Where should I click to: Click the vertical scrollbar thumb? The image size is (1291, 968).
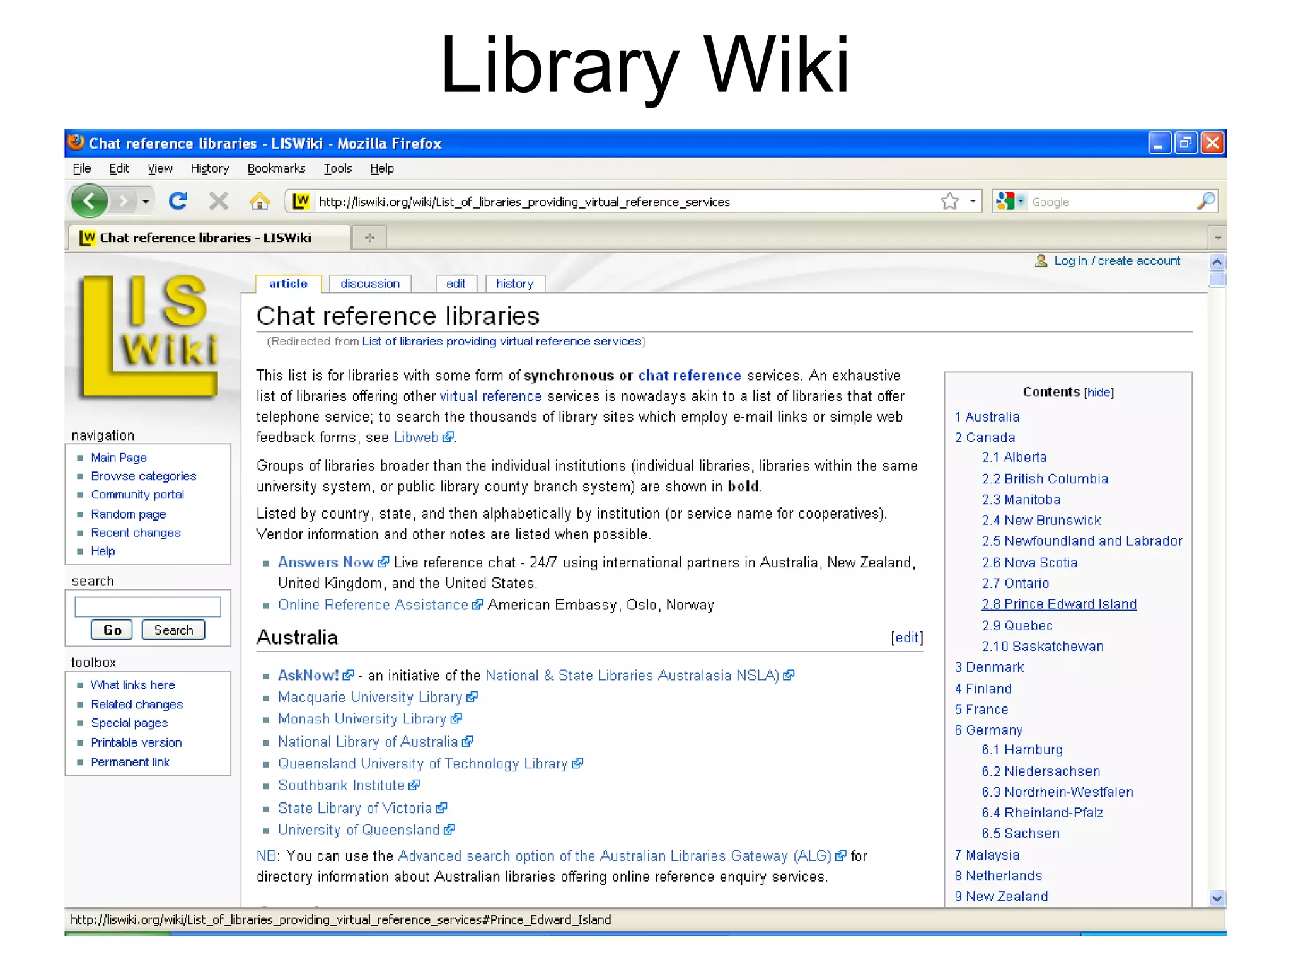pyautogui.click(x=1217, y=280)
